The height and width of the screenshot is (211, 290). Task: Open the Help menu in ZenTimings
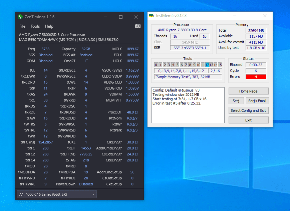point(49,26)
